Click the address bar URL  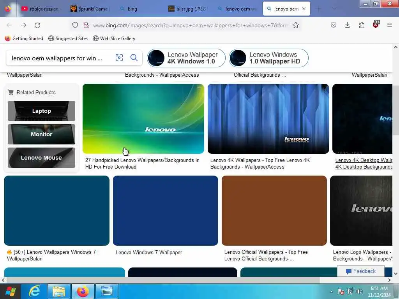point(190,25)
